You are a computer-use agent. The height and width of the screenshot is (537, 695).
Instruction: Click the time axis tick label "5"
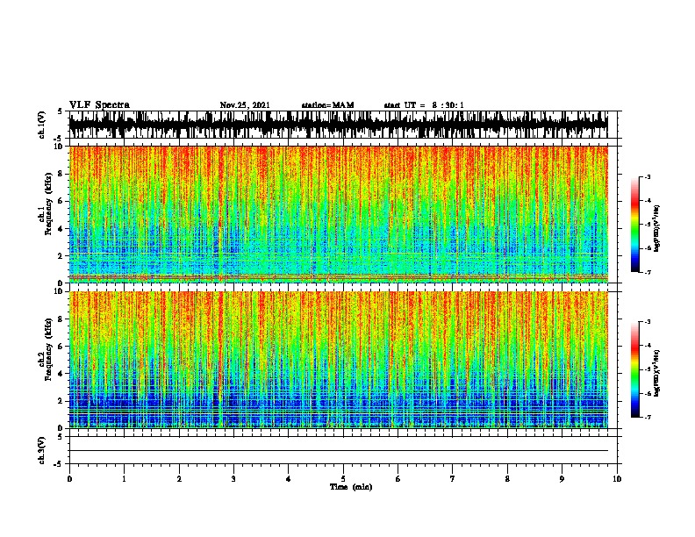click(x=343, y=479)
